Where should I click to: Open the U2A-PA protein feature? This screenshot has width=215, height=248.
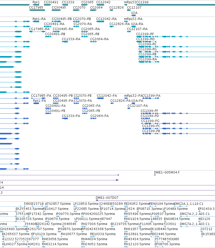click(133, 103)
